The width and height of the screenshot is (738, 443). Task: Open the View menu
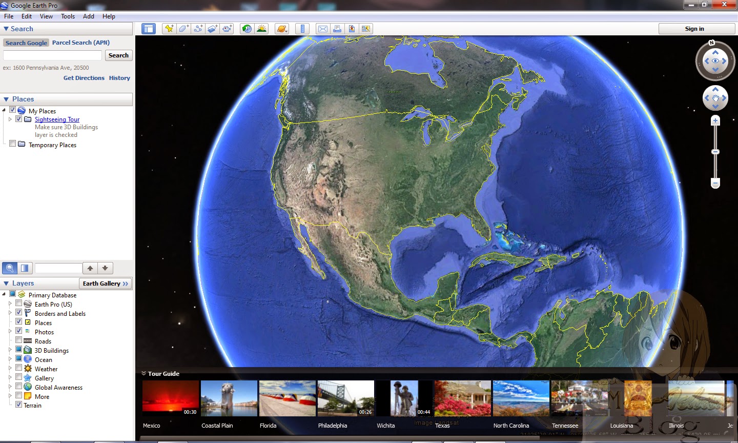pyautogui.click(x=46, y=16)
